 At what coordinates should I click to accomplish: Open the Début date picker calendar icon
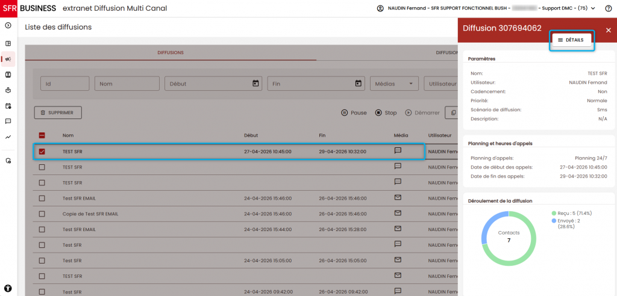(255, 84)
